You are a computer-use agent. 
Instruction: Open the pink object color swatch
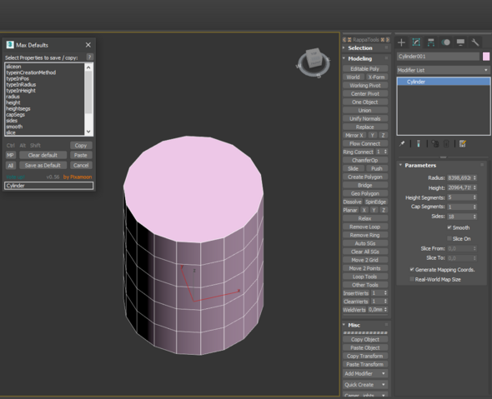(x=485, y=57)
